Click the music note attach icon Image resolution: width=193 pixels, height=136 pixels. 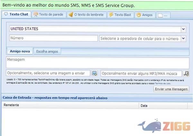pos(186,73)
